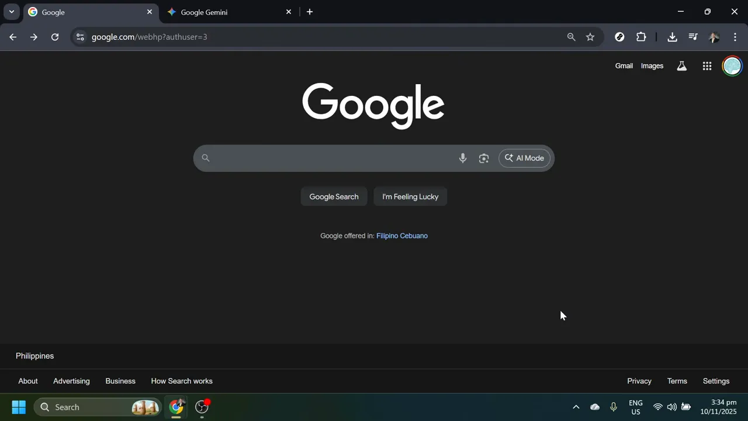Screen dimensions: 748x421
Task: Open Search Labs flask icon
Action: [x=681, y=66]
